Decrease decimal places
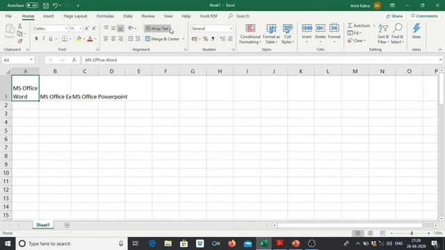 [230, 39]
